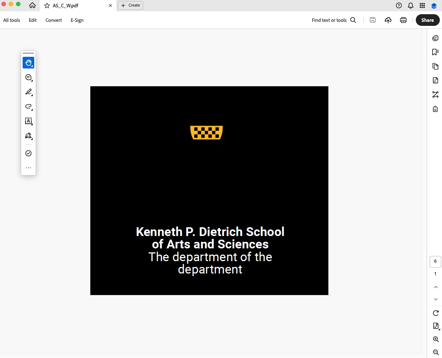This screenshot has width=442, height=358.
Task: Open notifications bell
Action: [411, 5]
